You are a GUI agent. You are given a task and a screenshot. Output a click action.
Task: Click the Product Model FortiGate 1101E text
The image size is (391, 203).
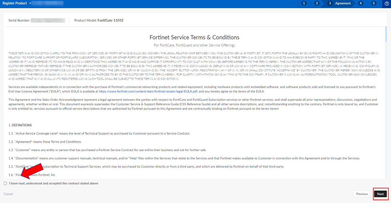pos(99,20)
